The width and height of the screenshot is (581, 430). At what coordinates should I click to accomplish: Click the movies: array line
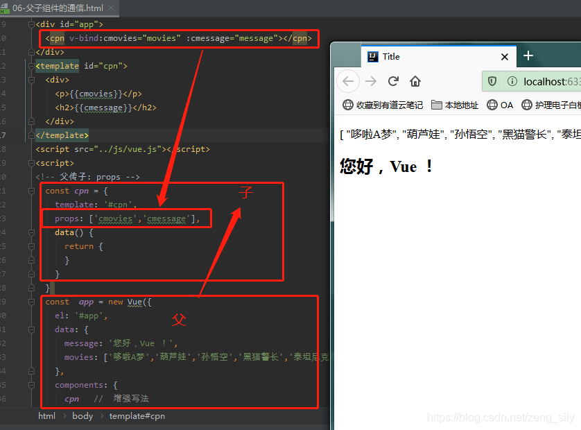click(196, 357)
